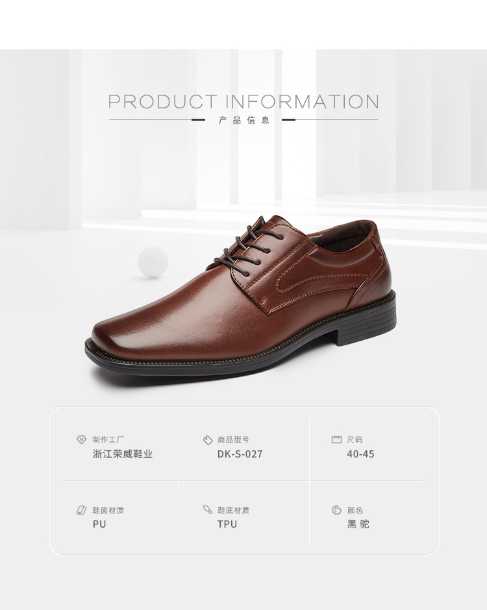Screen dimensions: 487x610
Task: Click the palette icon beside 颜色
Action: point(337,510)
